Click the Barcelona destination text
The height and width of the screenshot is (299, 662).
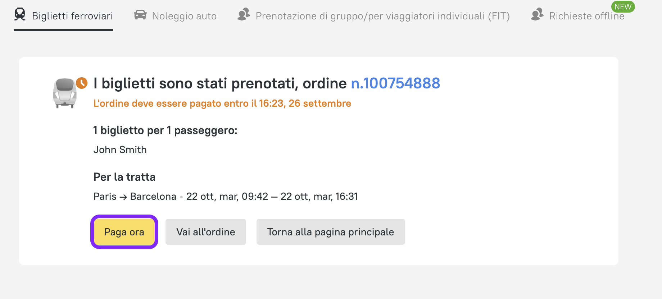click(x=153, y=197)
